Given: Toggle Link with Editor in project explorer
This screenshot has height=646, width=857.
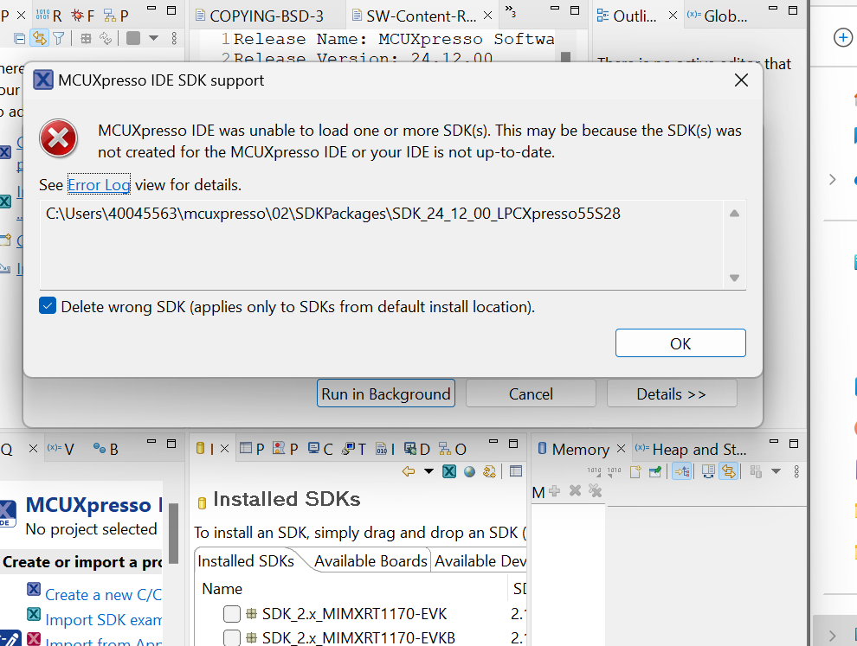Looking at the screenshot, I should coord(39,38).
